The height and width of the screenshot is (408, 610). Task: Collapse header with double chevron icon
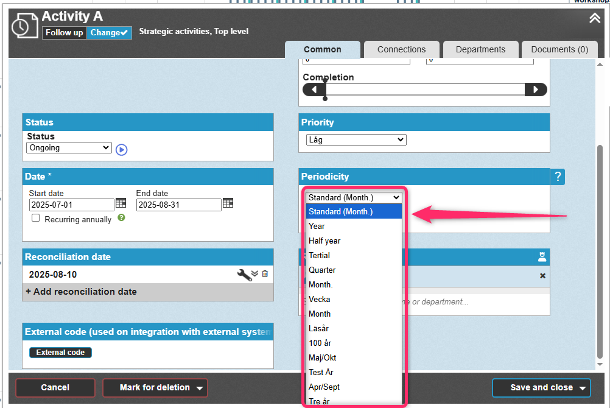coord(594,18)
